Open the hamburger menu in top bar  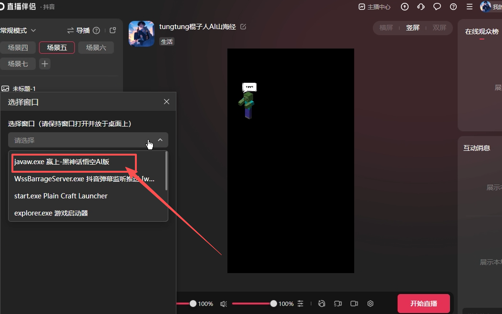(x=469, y=7)
